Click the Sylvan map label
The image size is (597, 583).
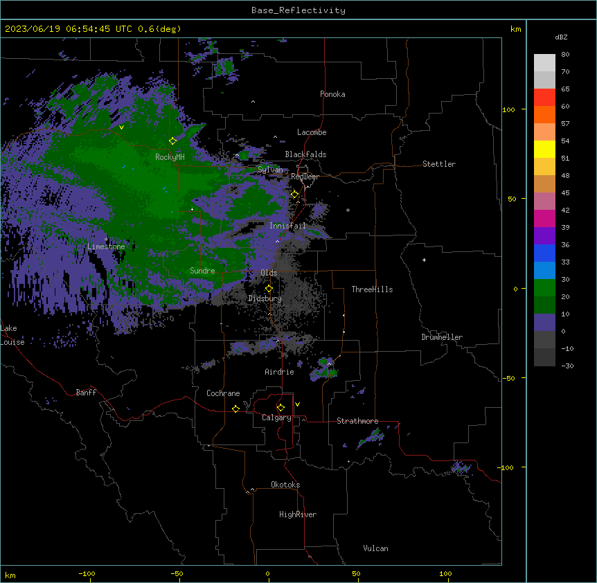tap(270, 170)
